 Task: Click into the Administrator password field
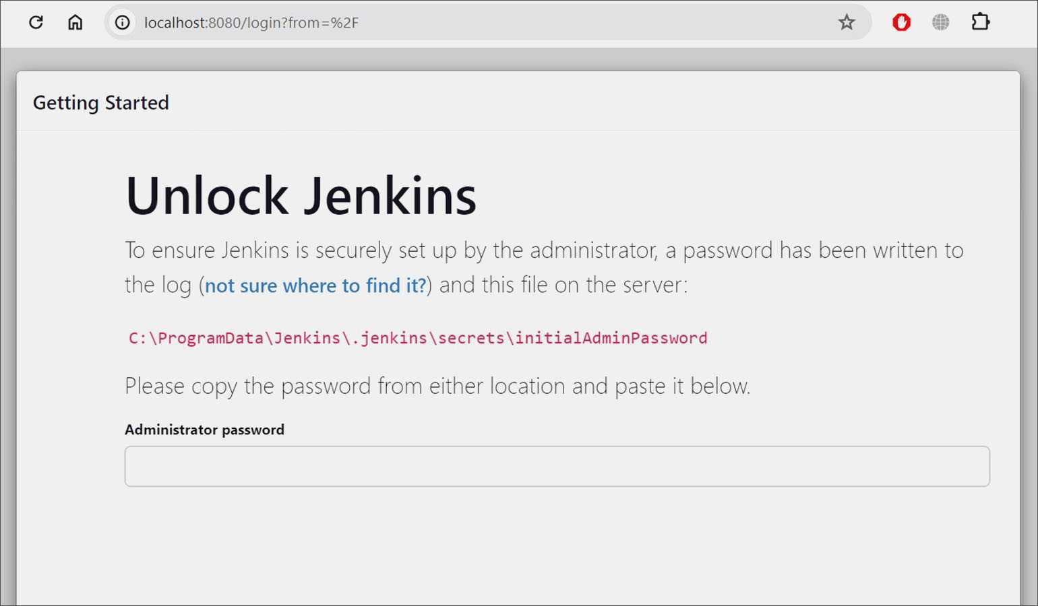pyautogui.click(x=557, y=466)
